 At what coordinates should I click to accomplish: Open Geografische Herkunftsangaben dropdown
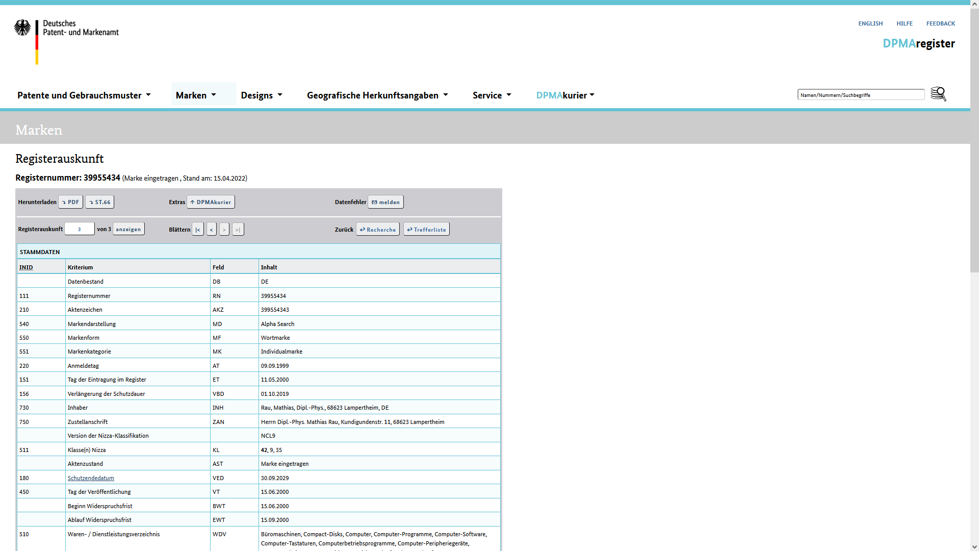[x=377, y=95]
